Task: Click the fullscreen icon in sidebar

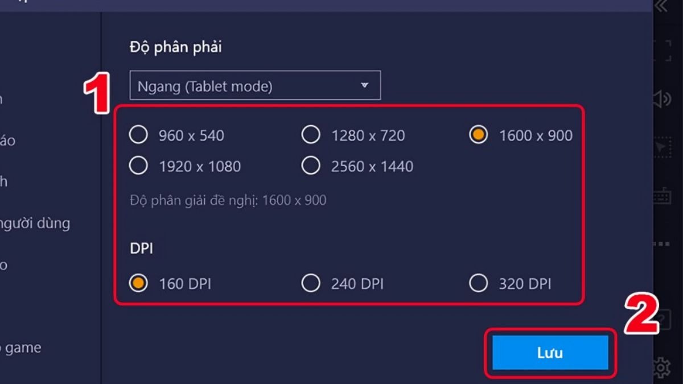Action: (x=662, y=51)
